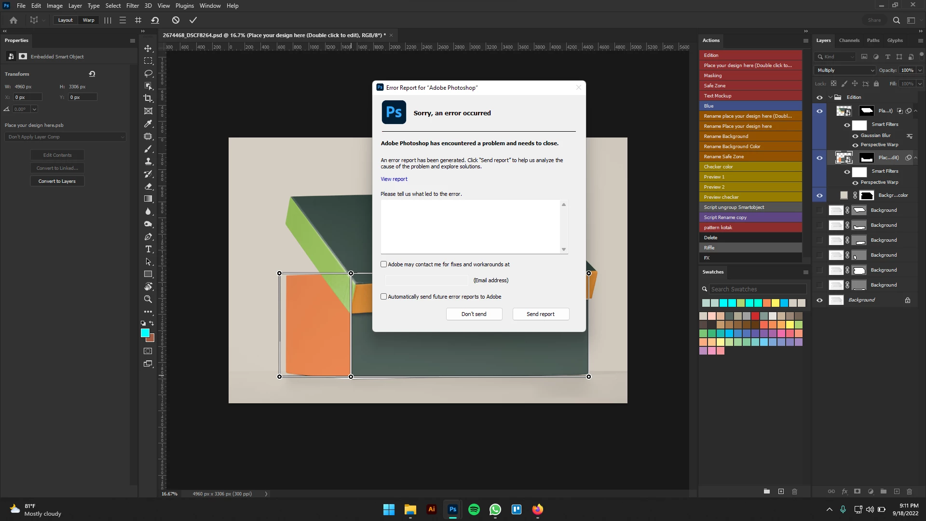Check Automatically send future error reports

384,297
